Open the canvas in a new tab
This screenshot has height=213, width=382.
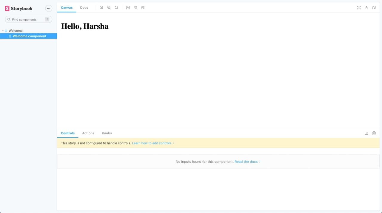coord(366,7)
